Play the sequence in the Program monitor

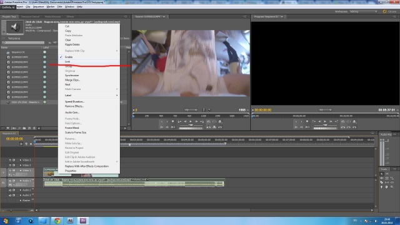coord(325,122)
